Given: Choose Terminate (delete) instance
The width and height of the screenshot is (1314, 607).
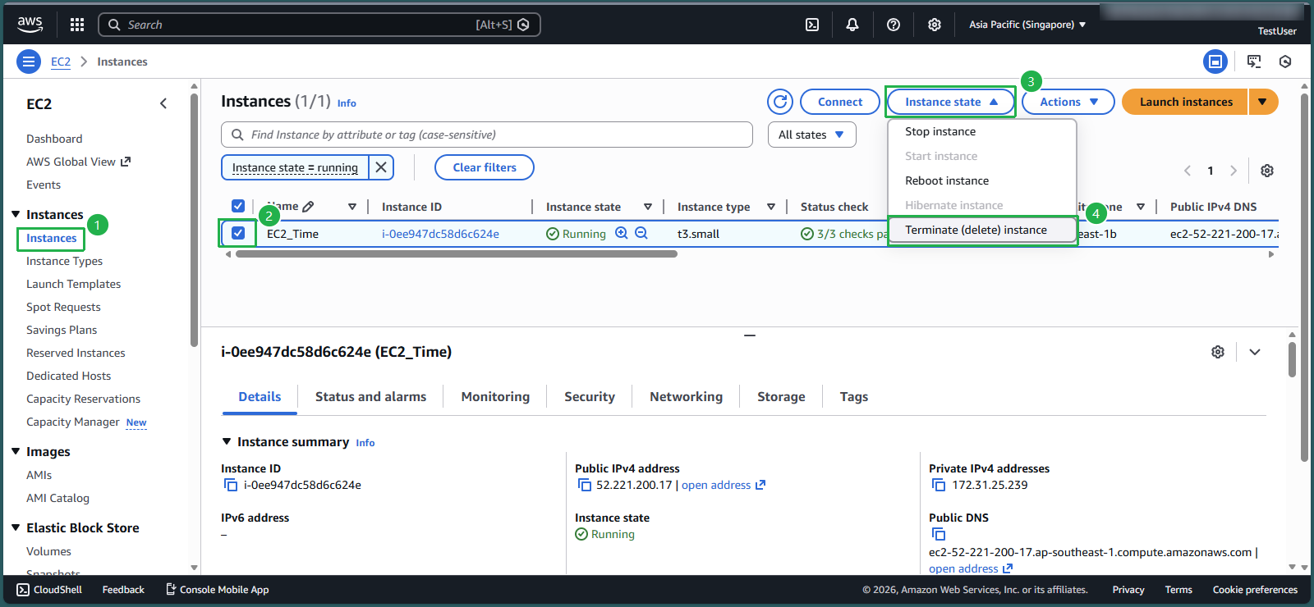Looking at the screenshot, I should point(982,230).
